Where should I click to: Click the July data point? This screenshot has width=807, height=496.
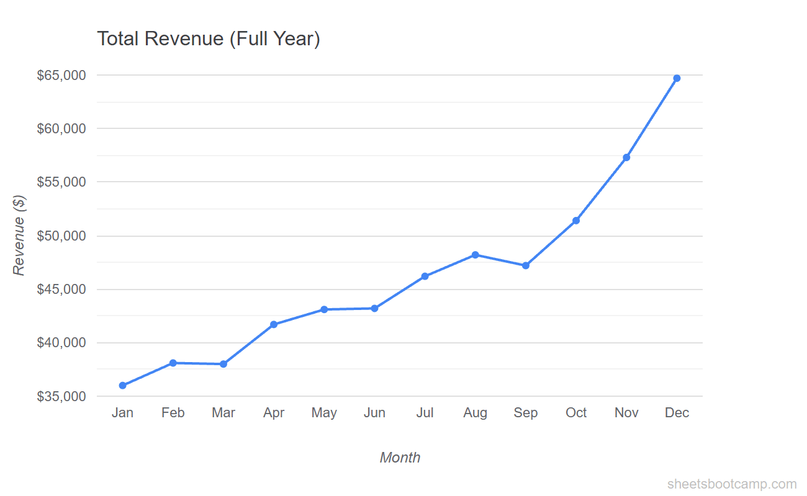425,275
